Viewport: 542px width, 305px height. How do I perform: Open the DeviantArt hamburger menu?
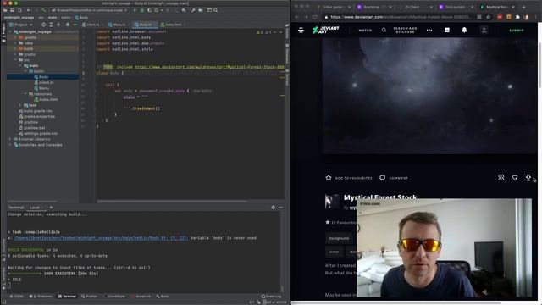tap(301, 30)
